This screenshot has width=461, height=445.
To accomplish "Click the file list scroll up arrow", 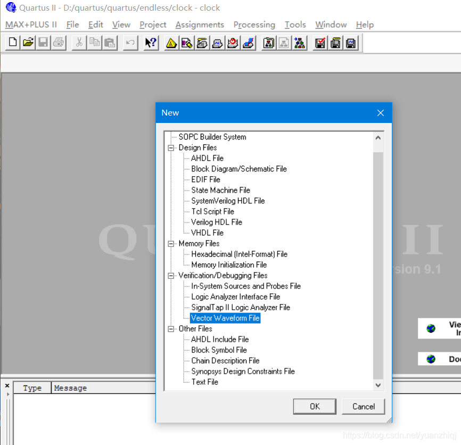I will (378, 137).
